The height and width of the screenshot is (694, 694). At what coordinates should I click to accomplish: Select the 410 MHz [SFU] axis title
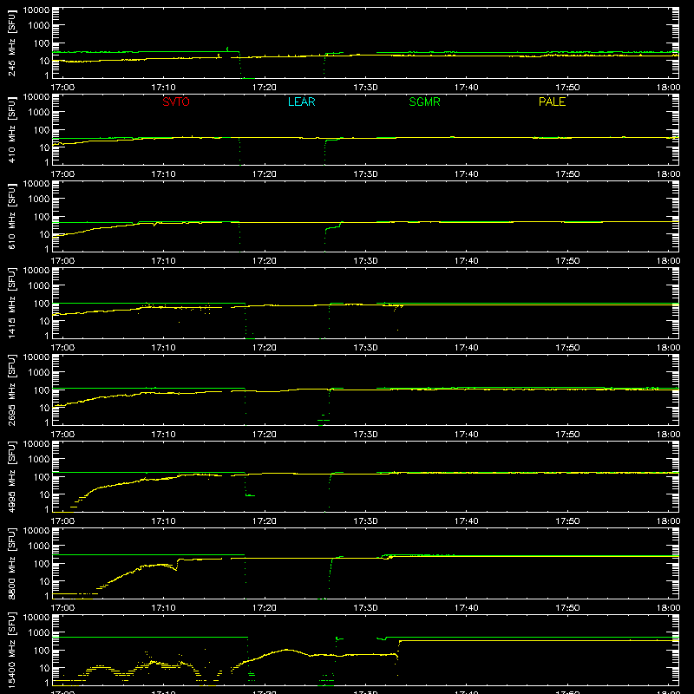[x=12, y=129]
